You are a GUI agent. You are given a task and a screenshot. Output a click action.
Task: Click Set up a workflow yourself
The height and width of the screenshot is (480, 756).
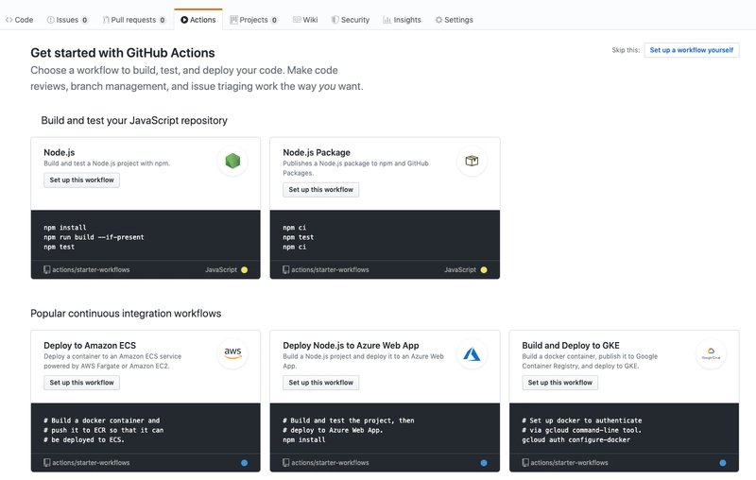692,50
